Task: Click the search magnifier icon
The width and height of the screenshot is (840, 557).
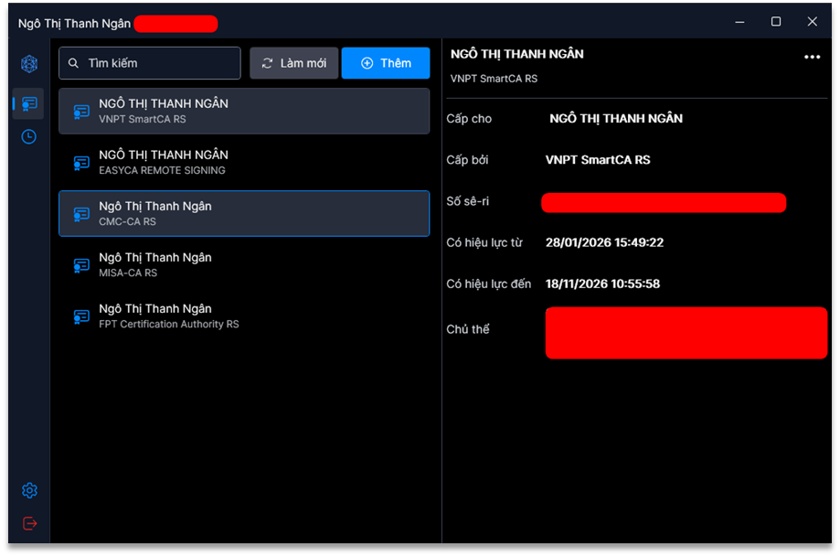Action: pyautogui.click(x=73, y=63)
